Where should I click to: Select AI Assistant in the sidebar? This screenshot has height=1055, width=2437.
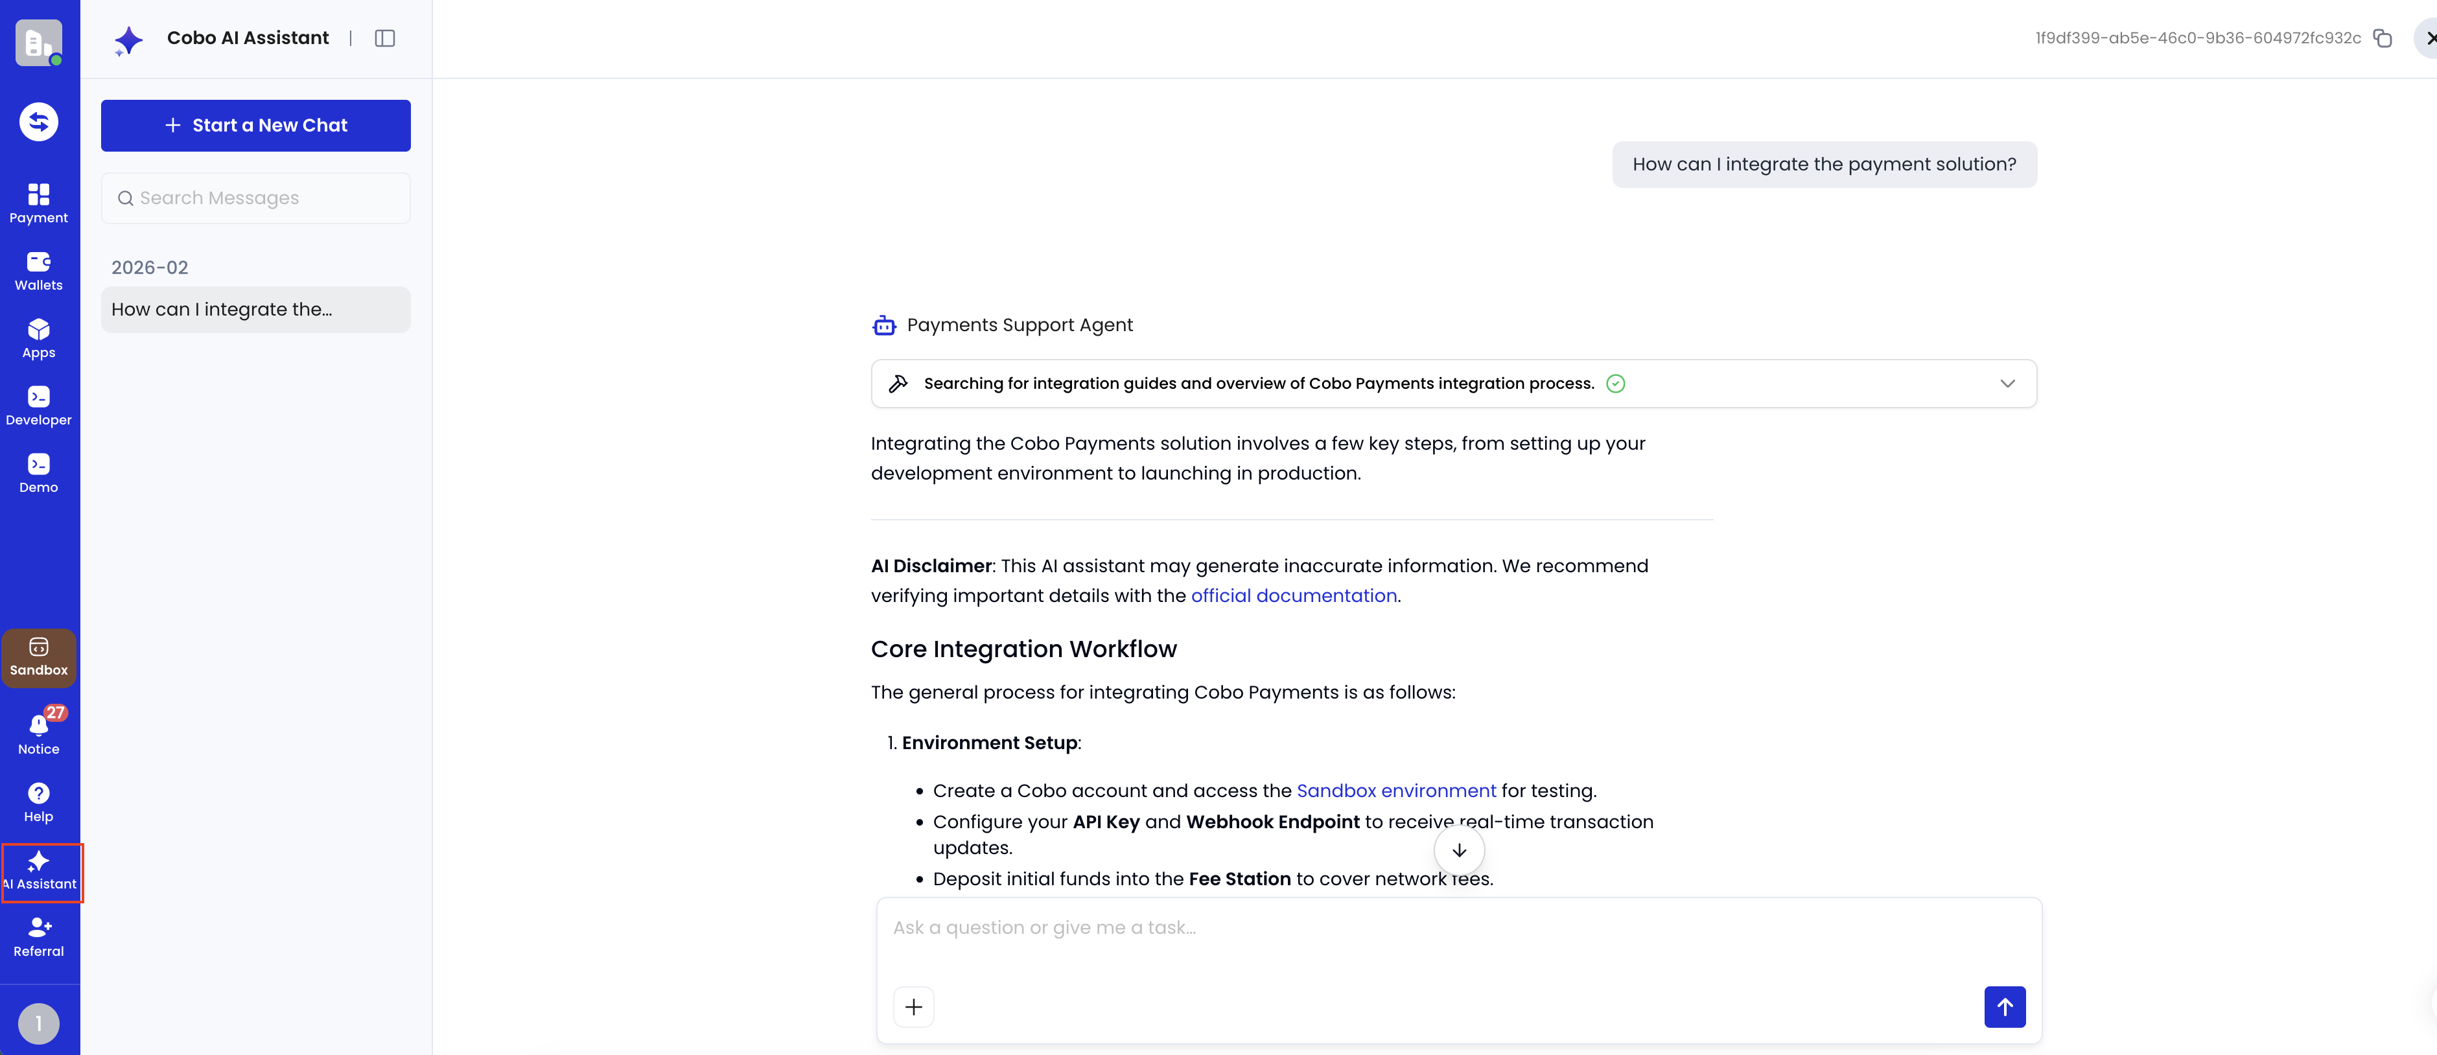(x=38, y=870)
